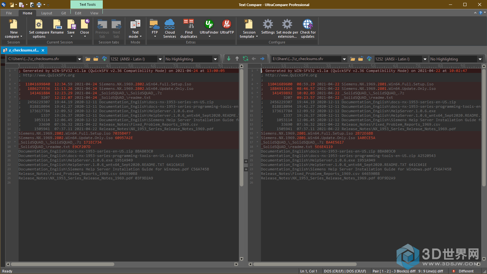Screen dimensions: 487x274
Task: Expand the right No Highlighting dropdown
Action: 480,59
